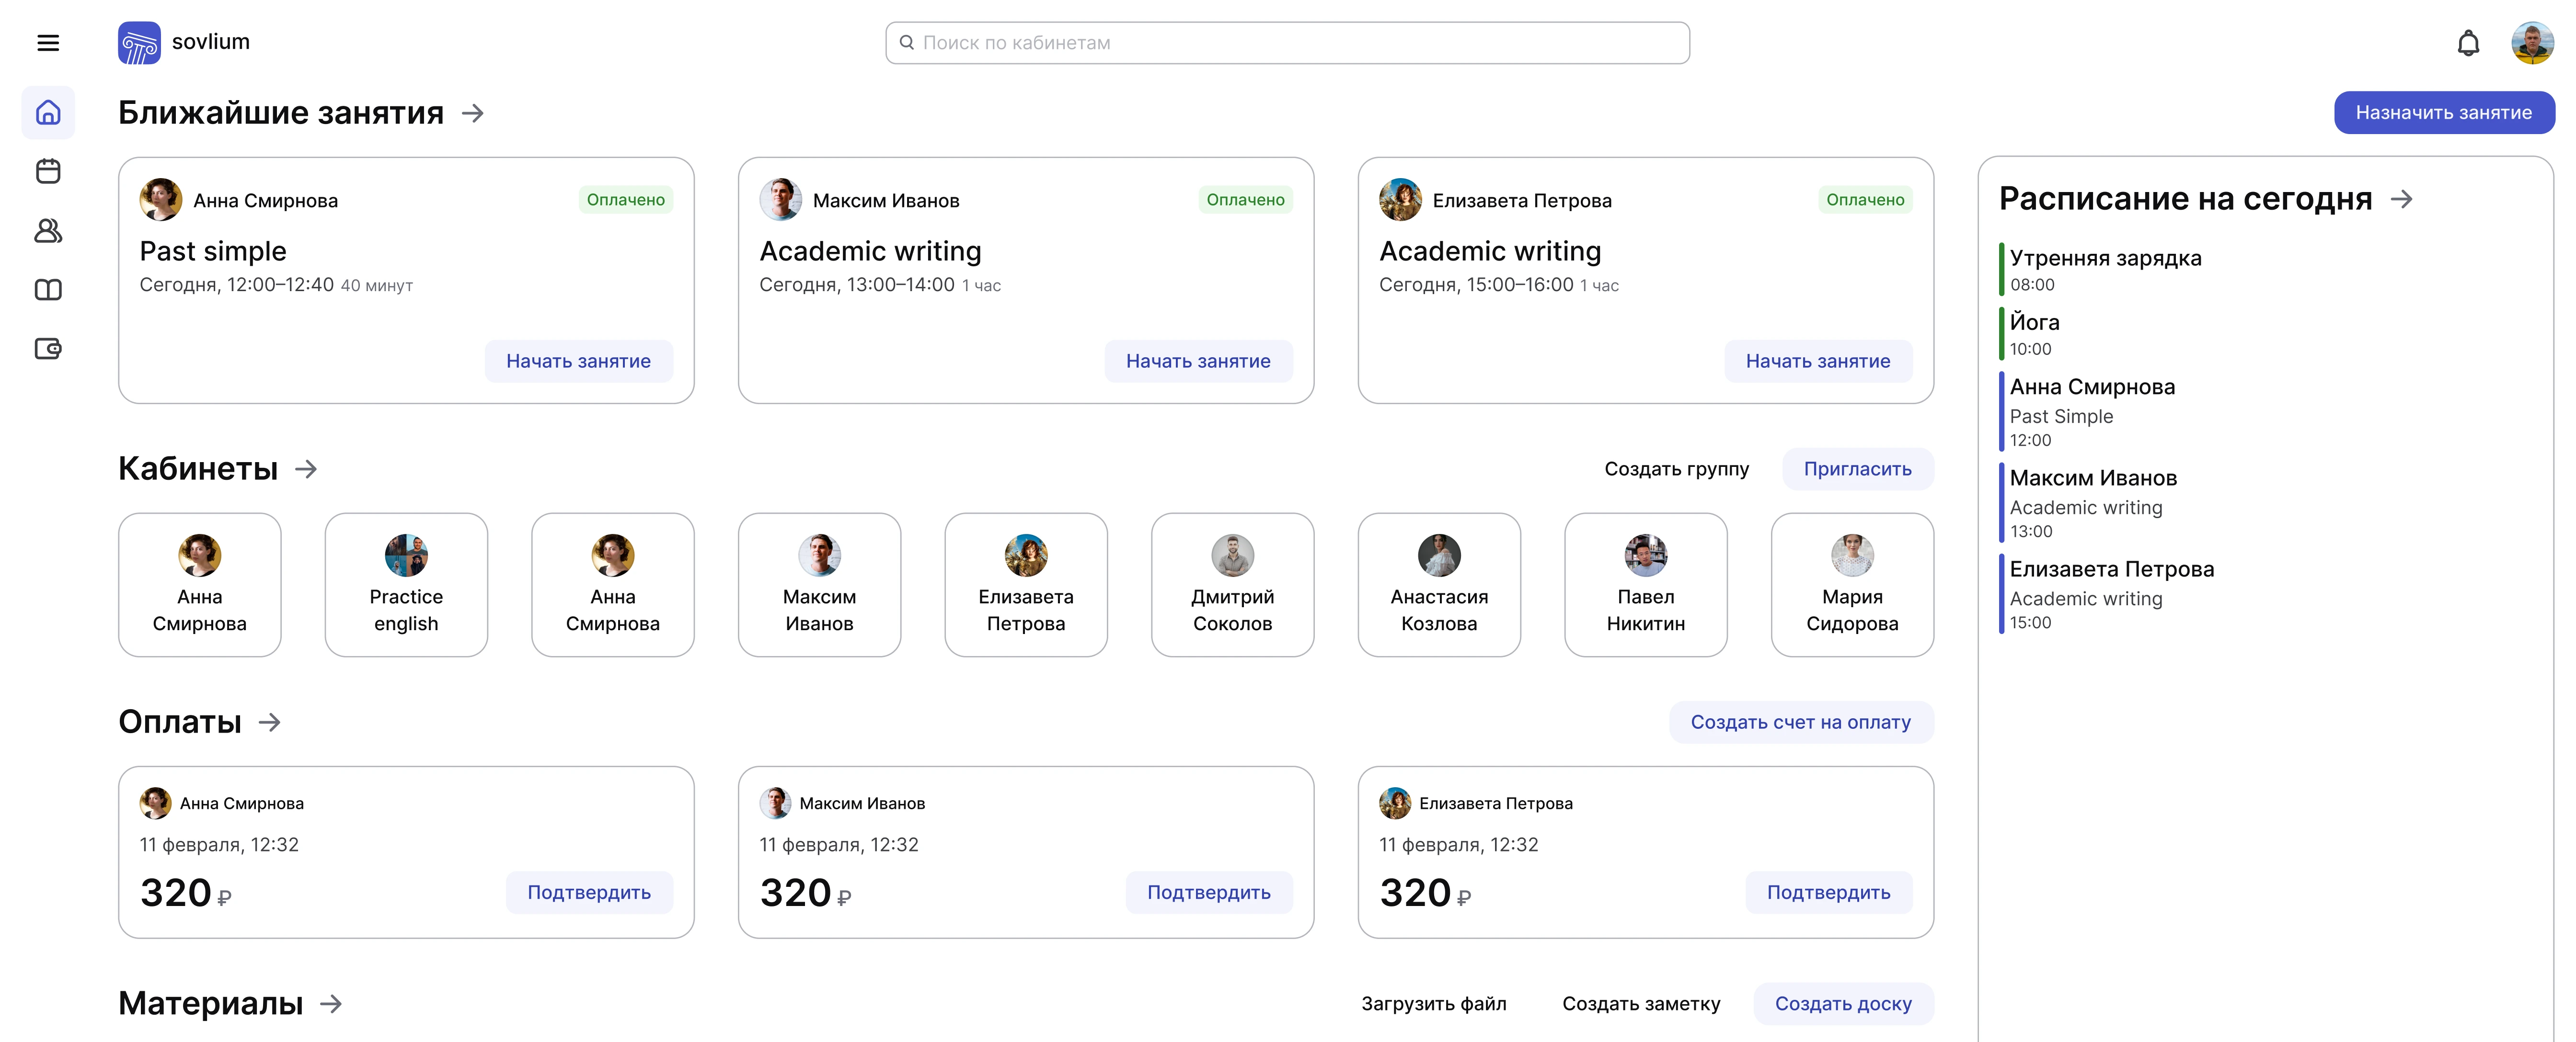The image size is (2576, 1042).
Task: Expand the Кабинеты section arrow
Action: coord(306,468)
